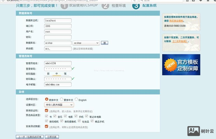The image size is (216, 139).
Task: Select the 简体中文 language radio button
Action: click(x=47, y=99)
